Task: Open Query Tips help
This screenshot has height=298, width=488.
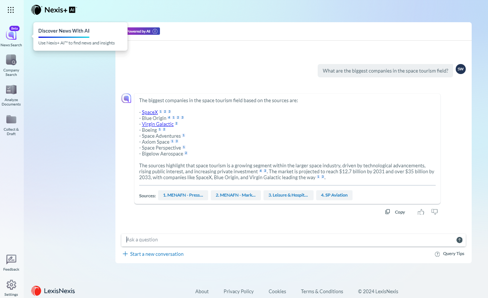Action: pos(450,254)
